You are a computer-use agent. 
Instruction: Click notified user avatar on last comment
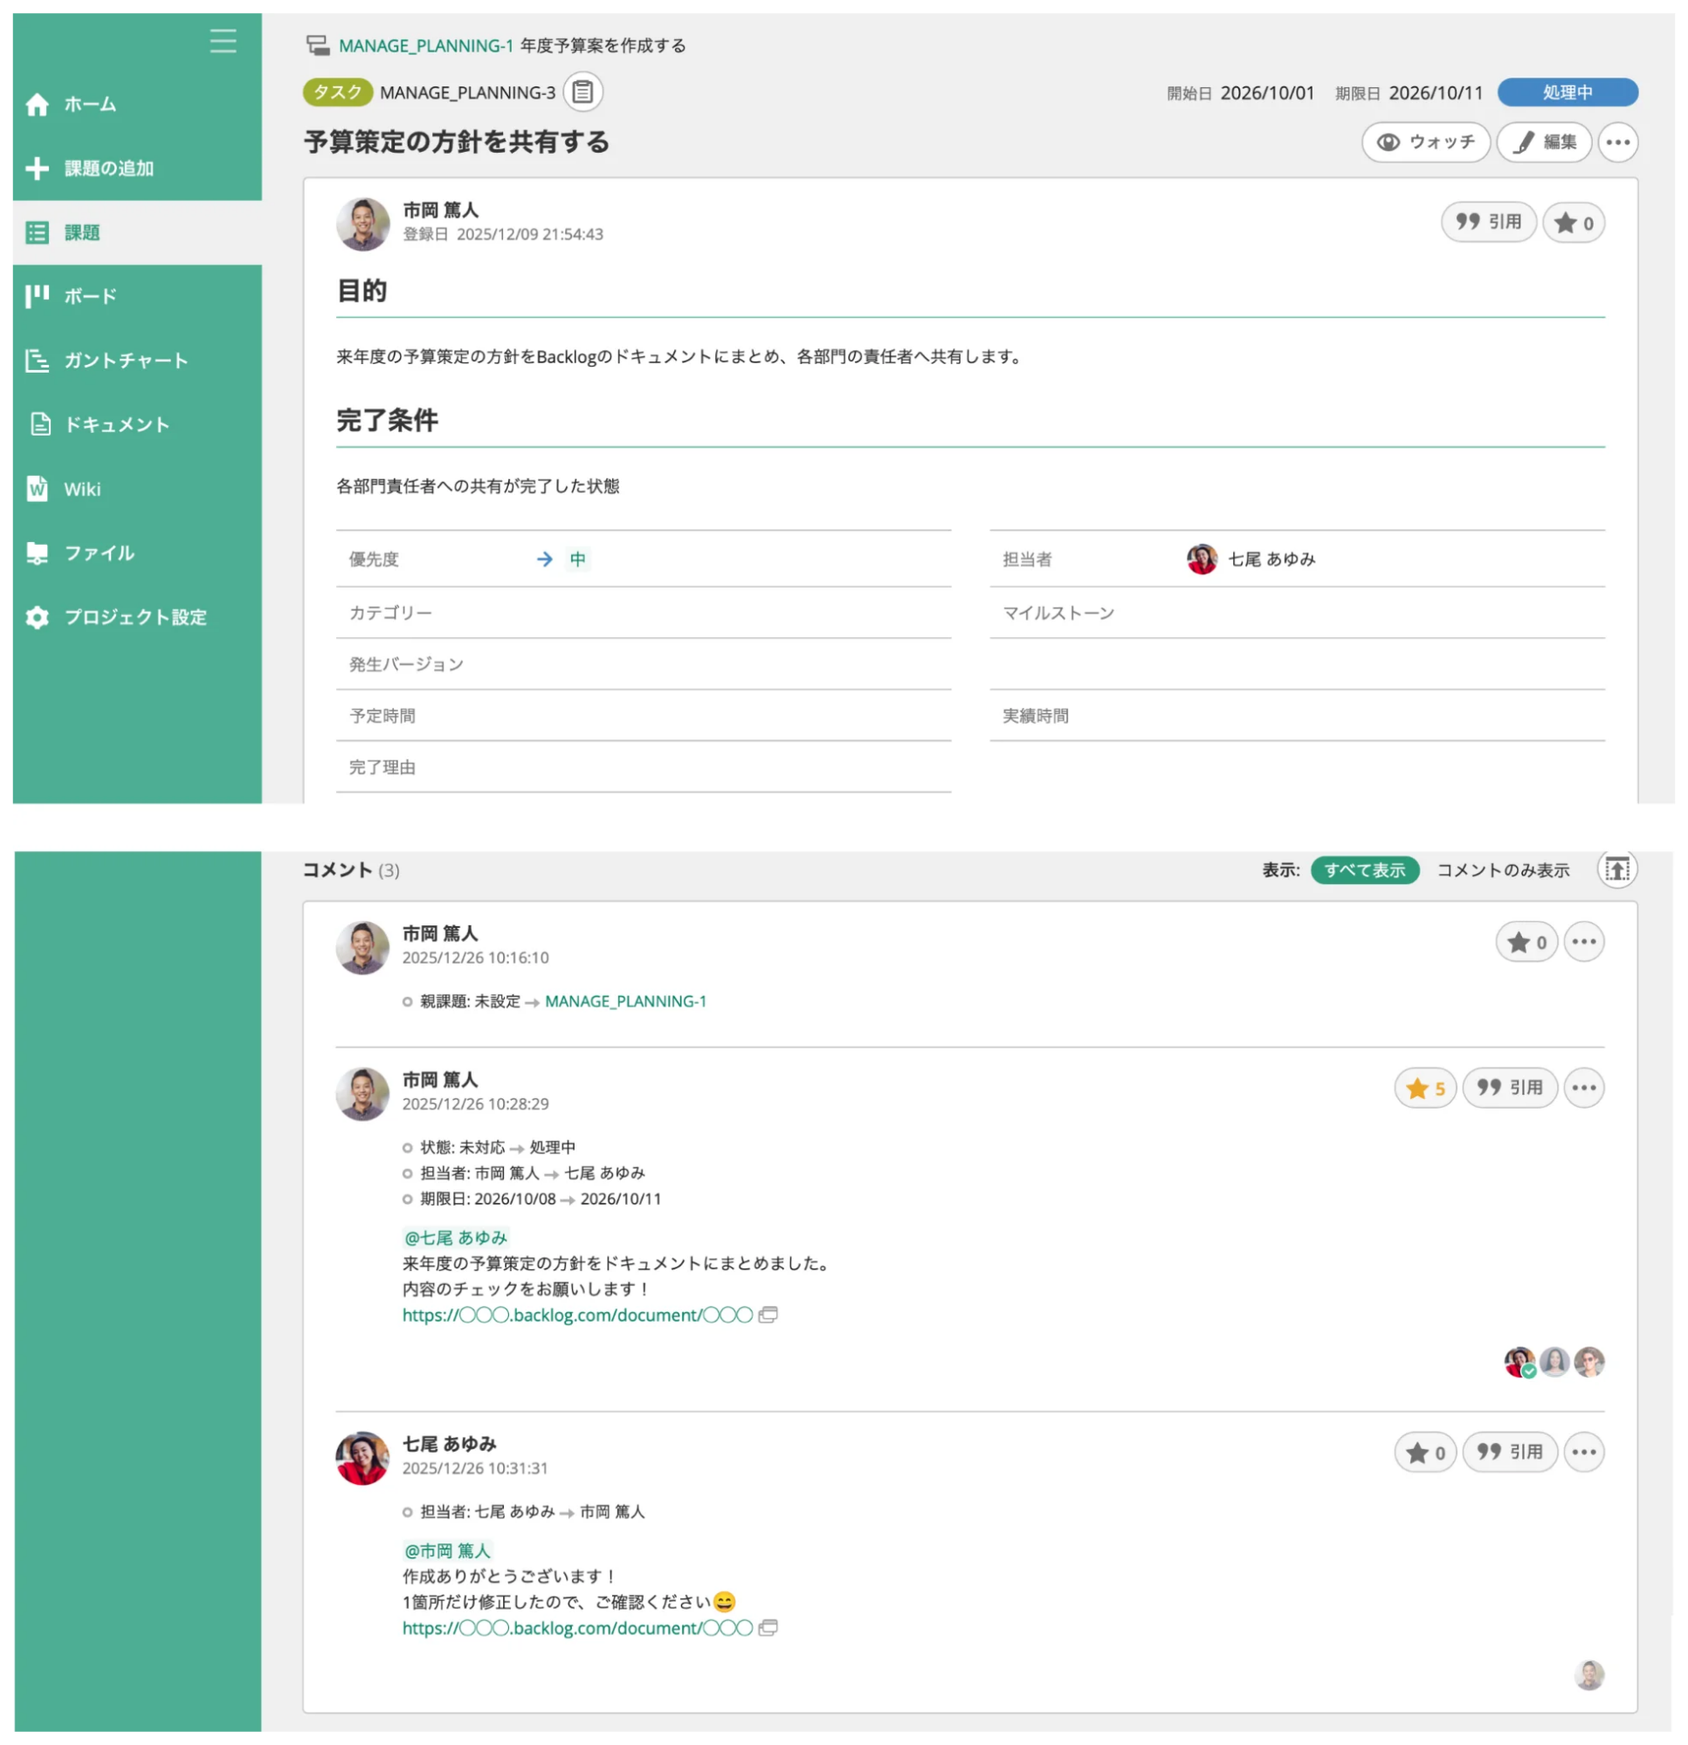point(1589,1674)
